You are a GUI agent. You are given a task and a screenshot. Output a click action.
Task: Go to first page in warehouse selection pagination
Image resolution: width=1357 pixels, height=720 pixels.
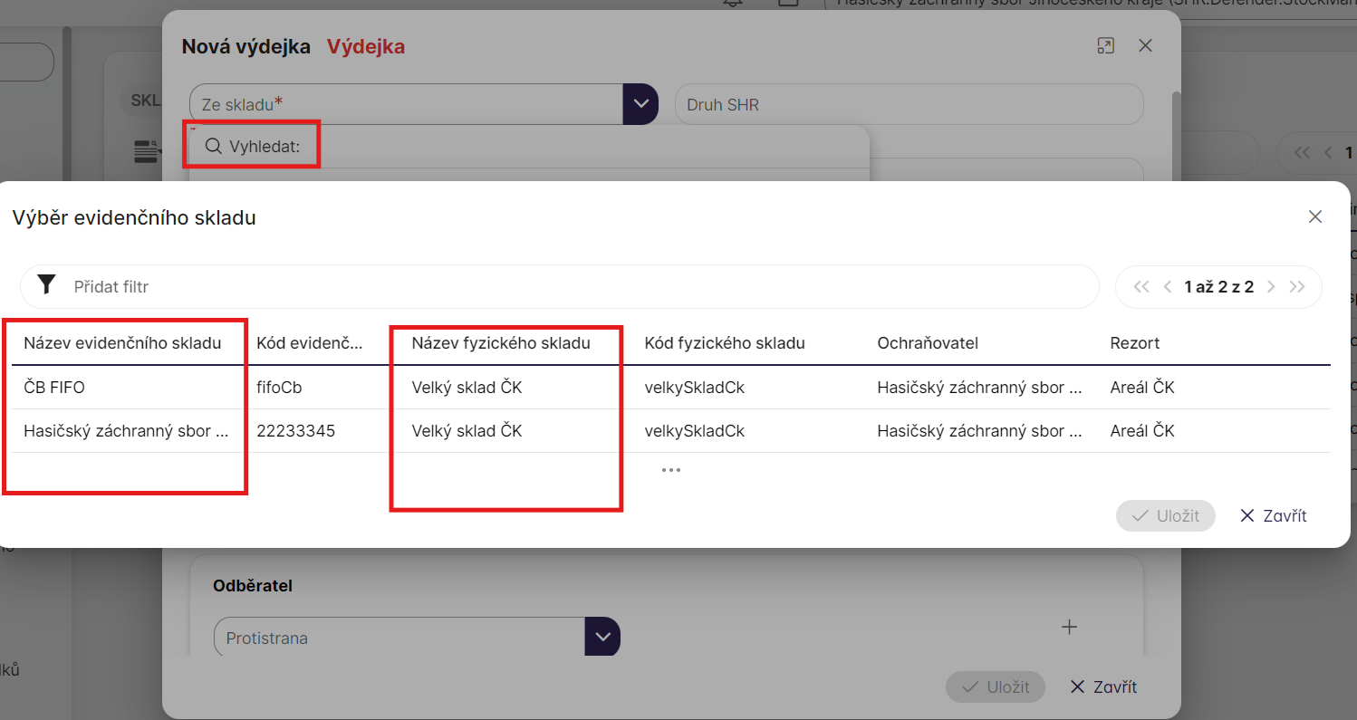1141,287
